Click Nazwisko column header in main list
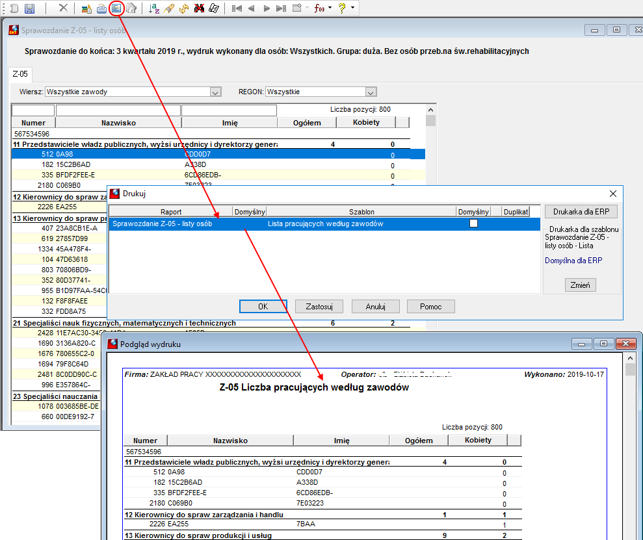Viewport: 643px width, 540px height. (118, 123)
